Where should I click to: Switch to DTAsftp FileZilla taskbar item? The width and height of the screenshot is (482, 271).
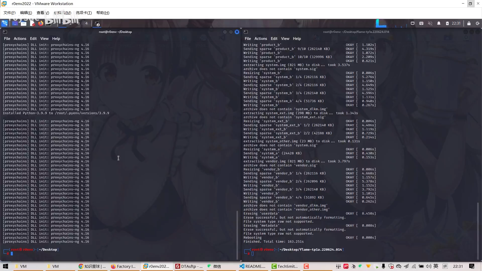(189, 266)
